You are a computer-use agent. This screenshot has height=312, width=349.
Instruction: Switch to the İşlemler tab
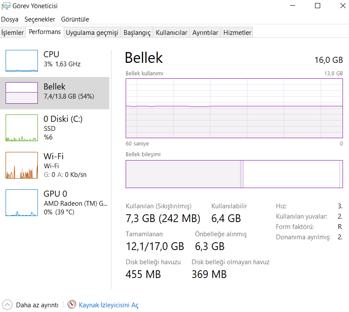click(x=12, y=33)
